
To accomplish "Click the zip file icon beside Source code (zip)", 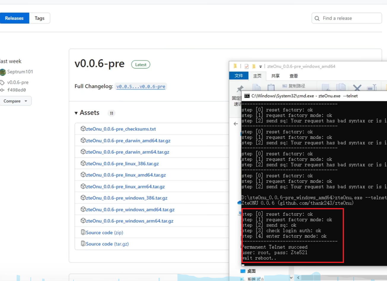I will click(x=83, y=232).
